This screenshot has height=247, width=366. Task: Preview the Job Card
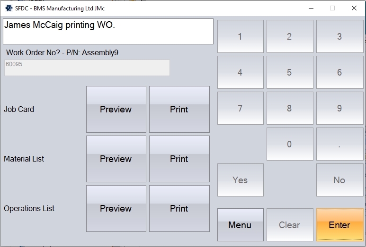click(x=116, y=109)
